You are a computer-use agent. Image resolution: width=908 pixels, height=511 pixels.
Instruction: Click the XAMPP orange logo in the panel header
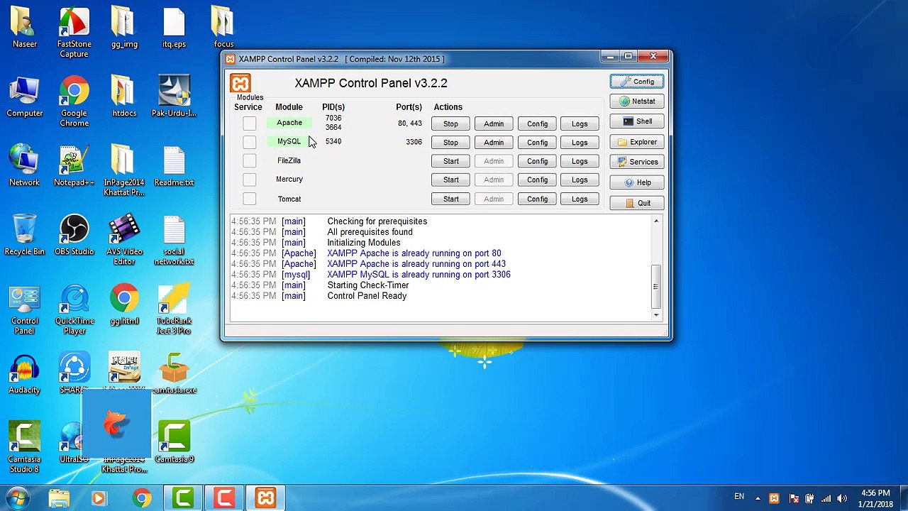(240, 84)
